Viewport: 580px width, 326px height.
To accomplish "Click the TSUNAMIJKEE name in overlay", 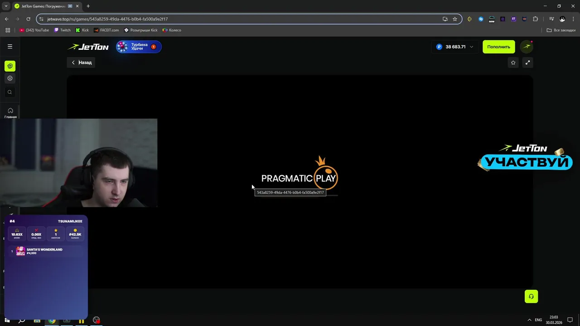I will [x=70, y=221].
